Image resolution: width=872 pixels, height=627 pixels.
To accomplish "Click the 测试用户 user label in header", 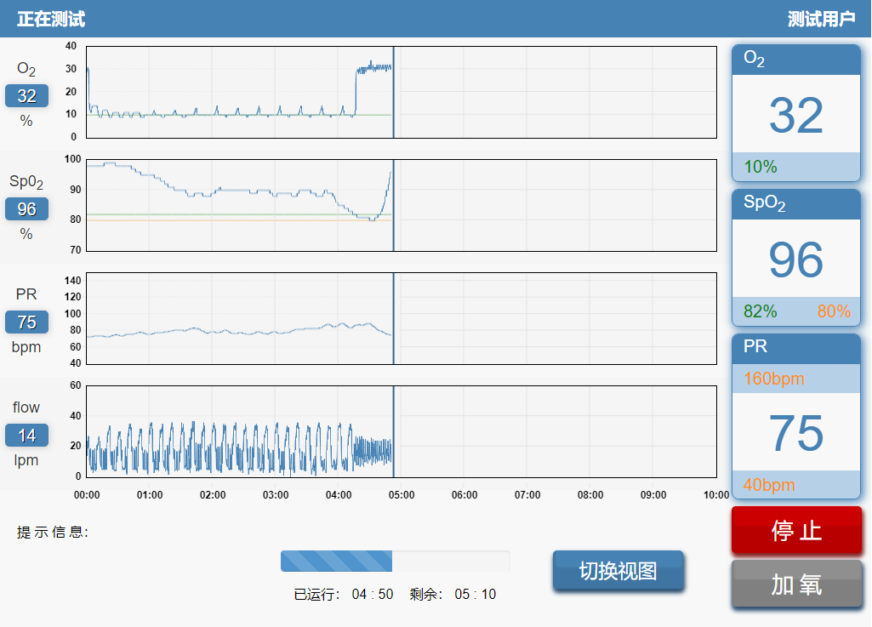I will (x=821, y=19).
